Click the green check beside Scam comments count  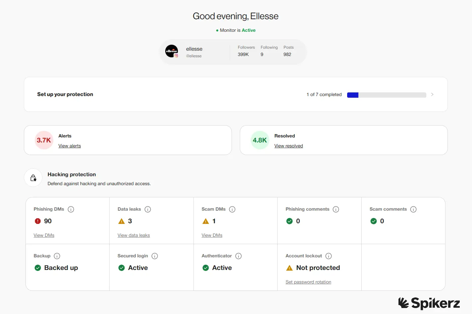click(374, 221)
